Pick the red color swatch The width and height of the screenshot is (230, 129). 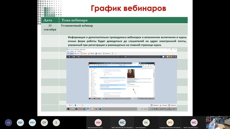pos(169,57)
